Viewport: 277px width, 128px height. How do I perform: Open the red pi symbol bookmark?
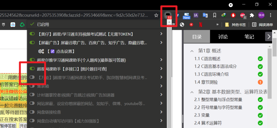[191, 25]
